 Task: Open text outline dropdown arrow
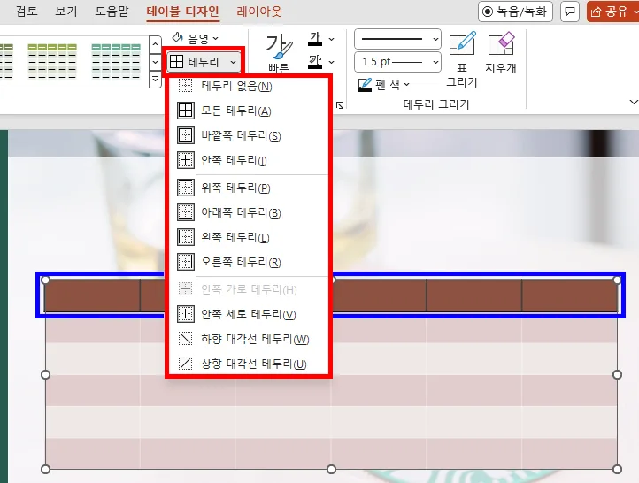click(331, 62)
